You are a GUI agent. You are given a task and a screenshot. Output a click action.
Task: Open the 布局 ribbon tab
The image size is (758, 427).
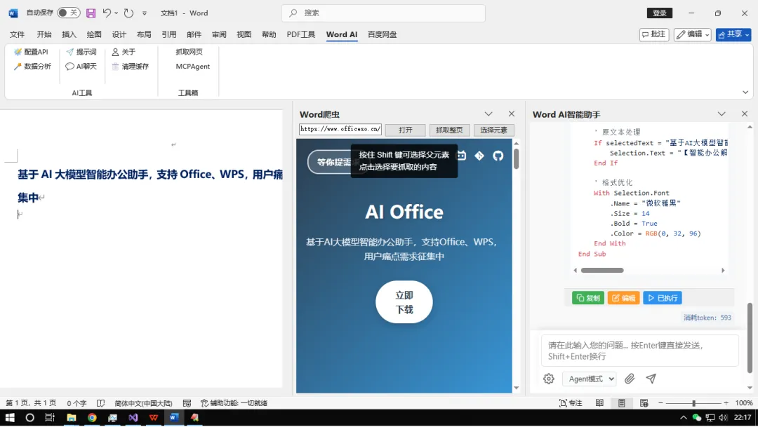point(144,34)
